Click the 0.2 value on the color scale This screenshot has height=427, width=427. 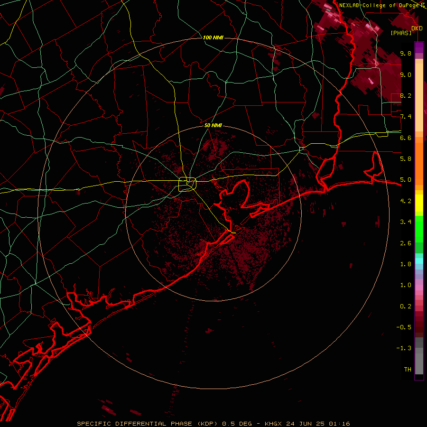406,306
